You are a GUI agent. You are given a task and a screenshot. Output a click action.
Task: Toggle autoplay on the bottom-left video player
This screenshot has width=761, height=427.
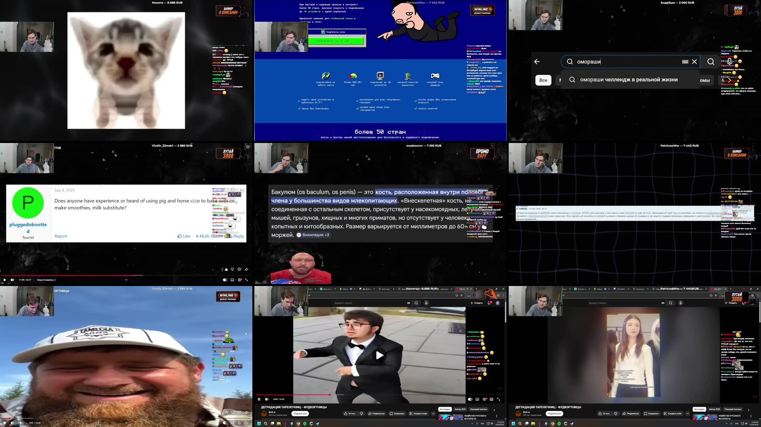[225, 423]
